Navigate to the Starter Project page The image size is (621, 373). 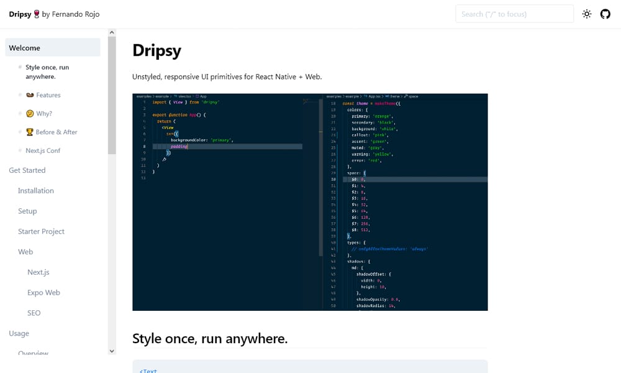click(x=41, y=231)
